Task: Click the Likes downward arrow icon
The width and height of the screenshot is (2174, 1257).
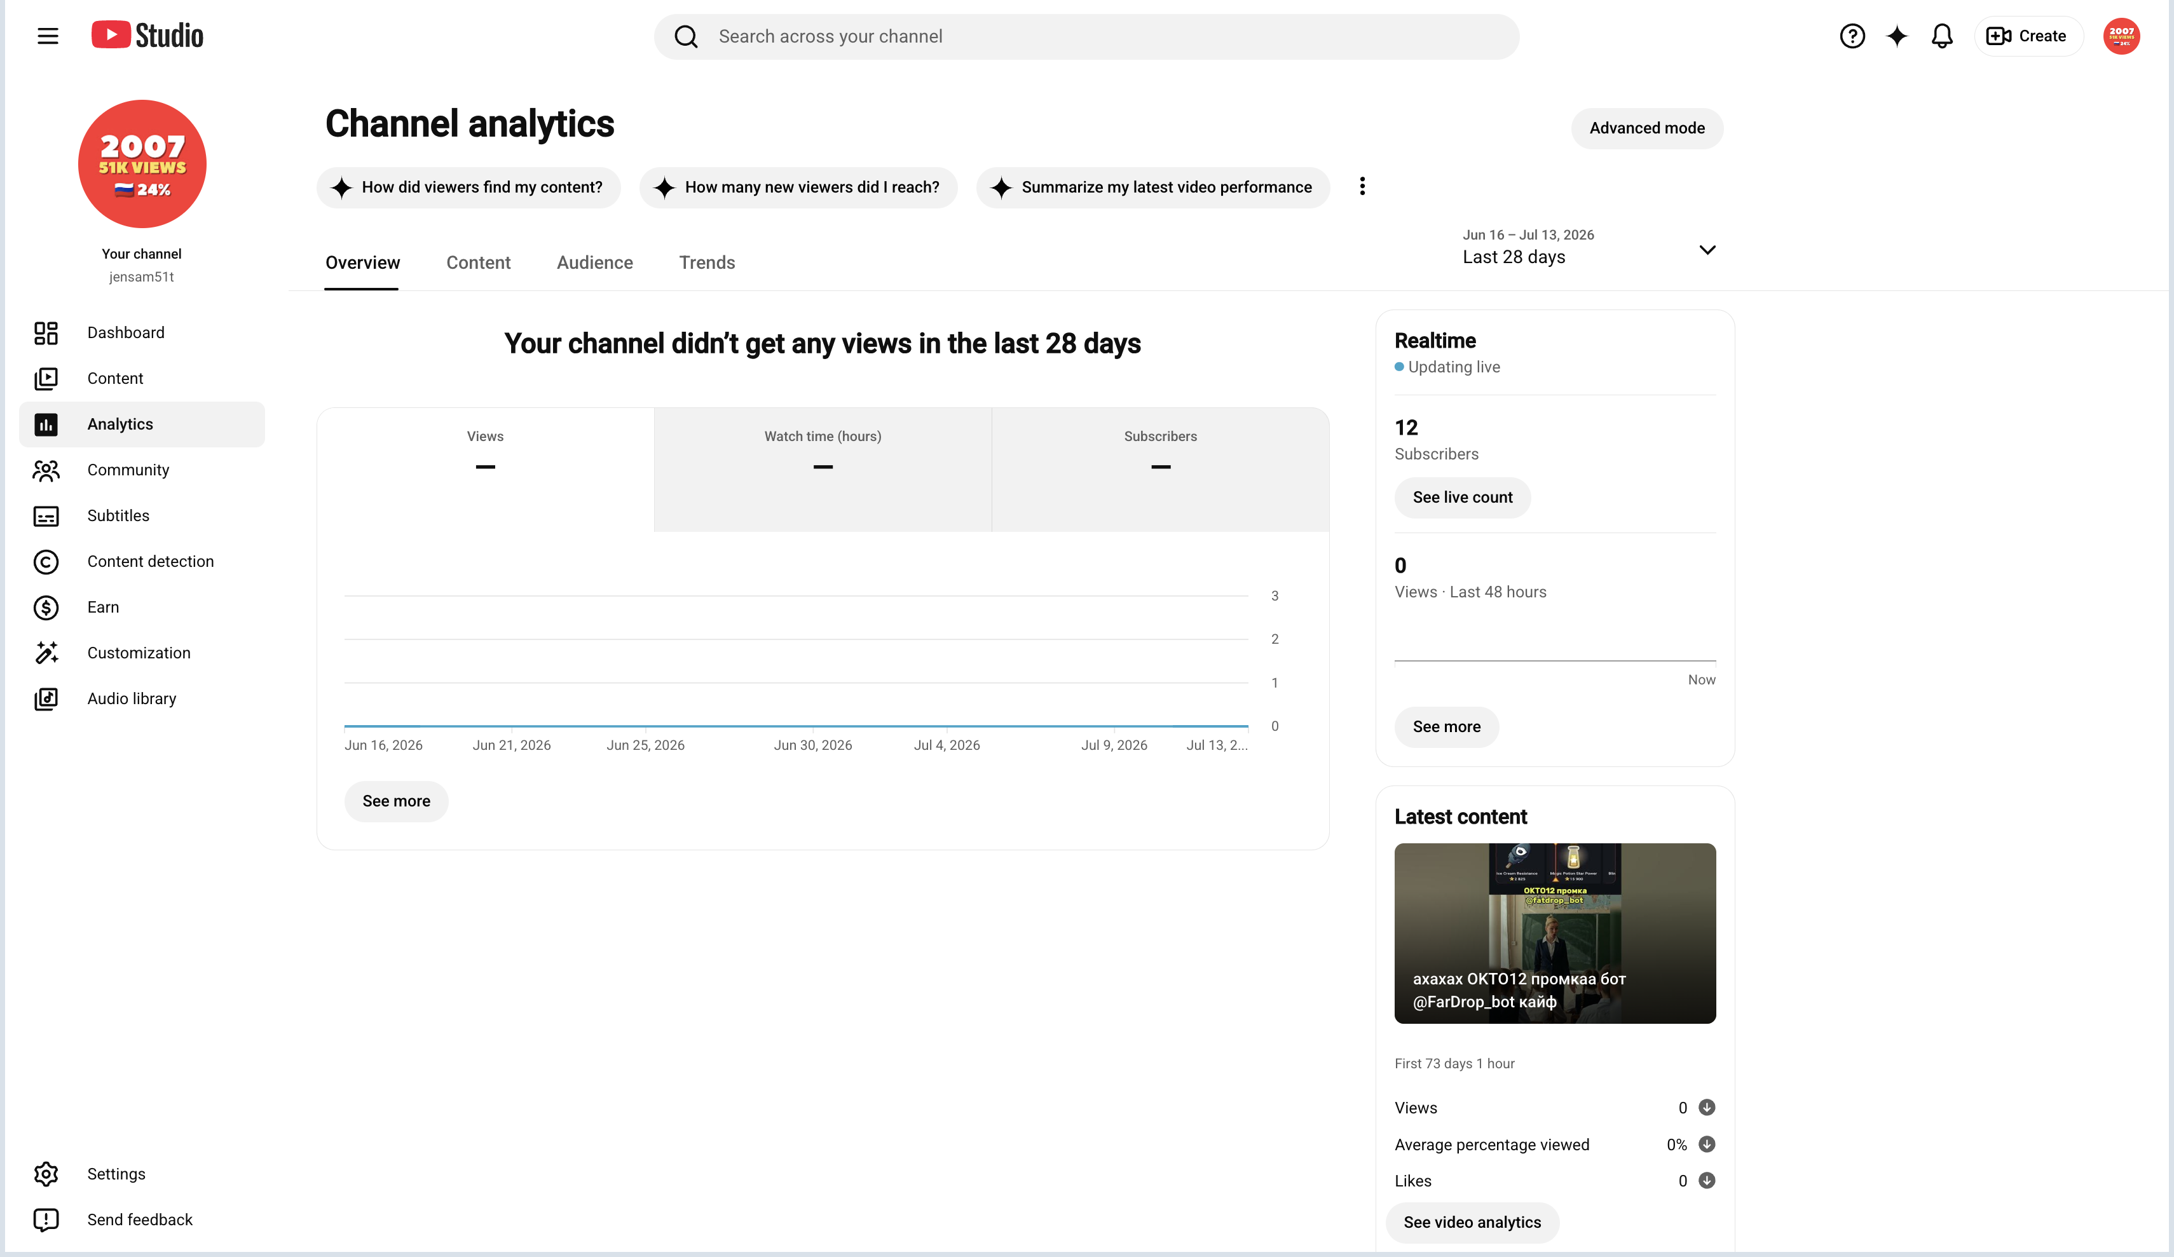Action: click(1706, 1180)
